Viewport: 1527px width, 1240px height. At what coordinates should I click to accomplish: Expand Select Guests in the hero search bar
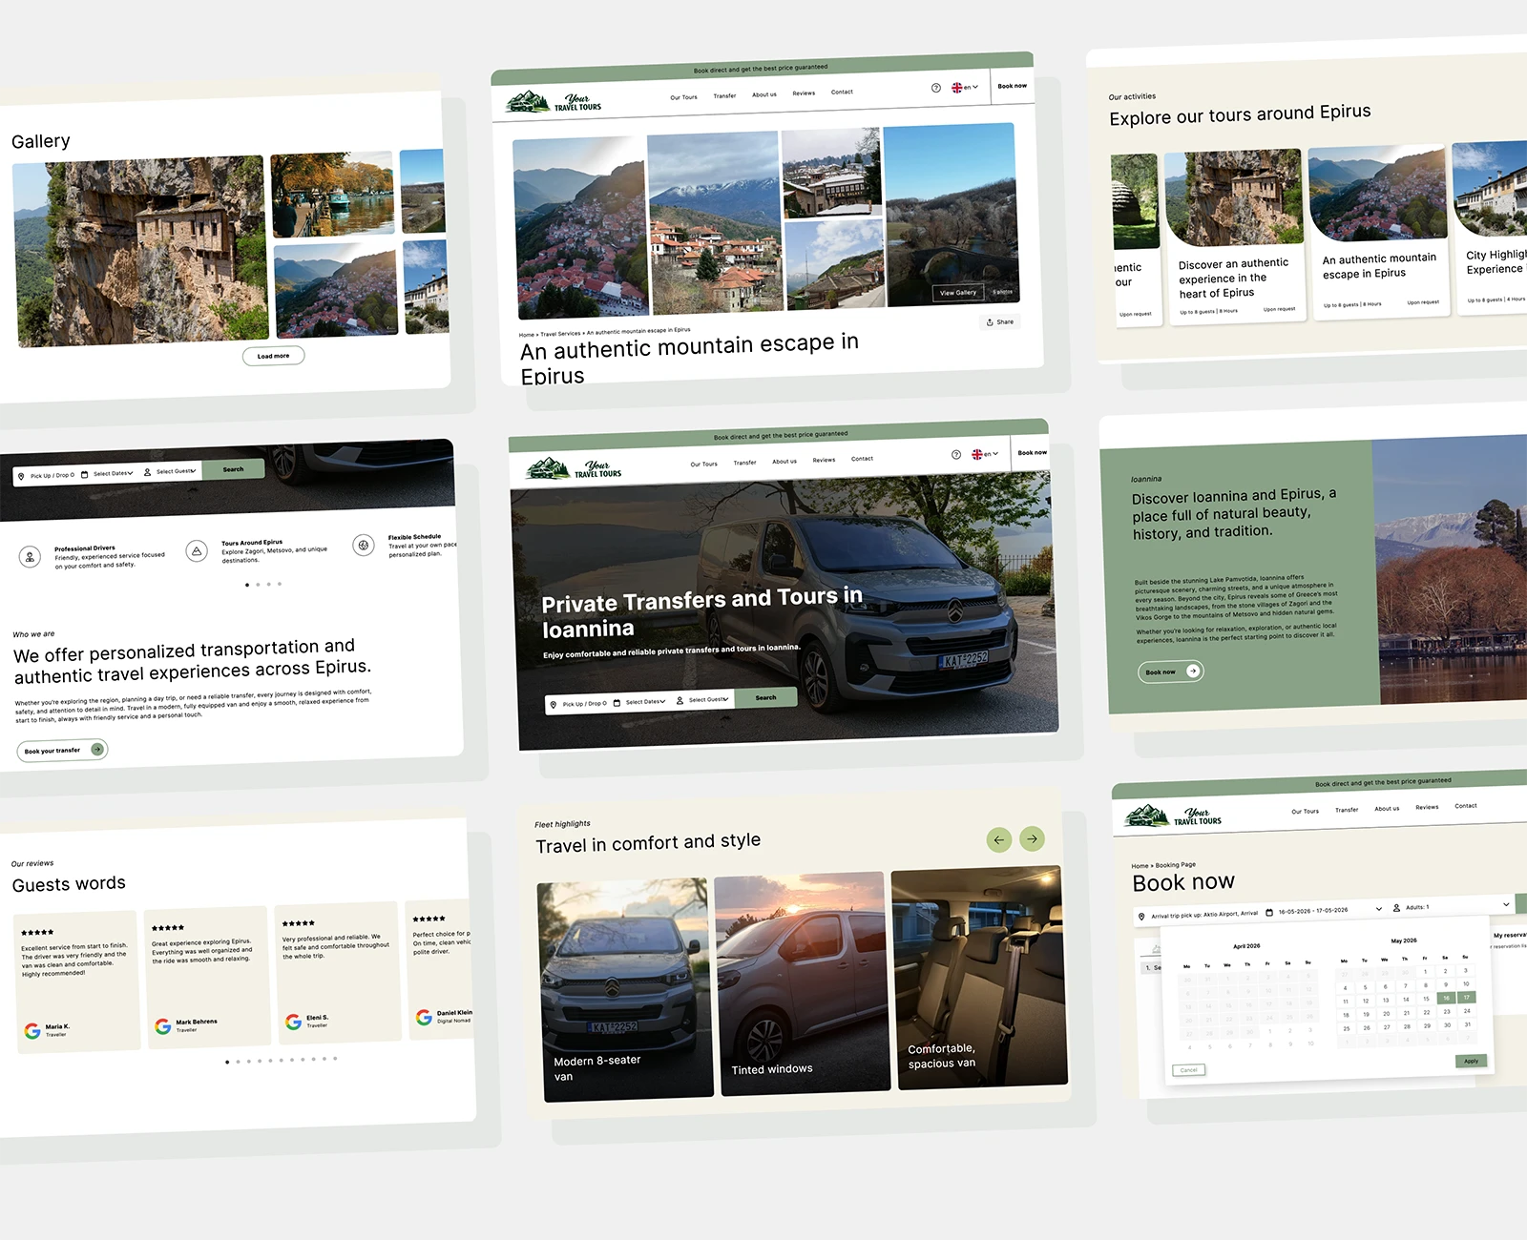tap(709, 699)
